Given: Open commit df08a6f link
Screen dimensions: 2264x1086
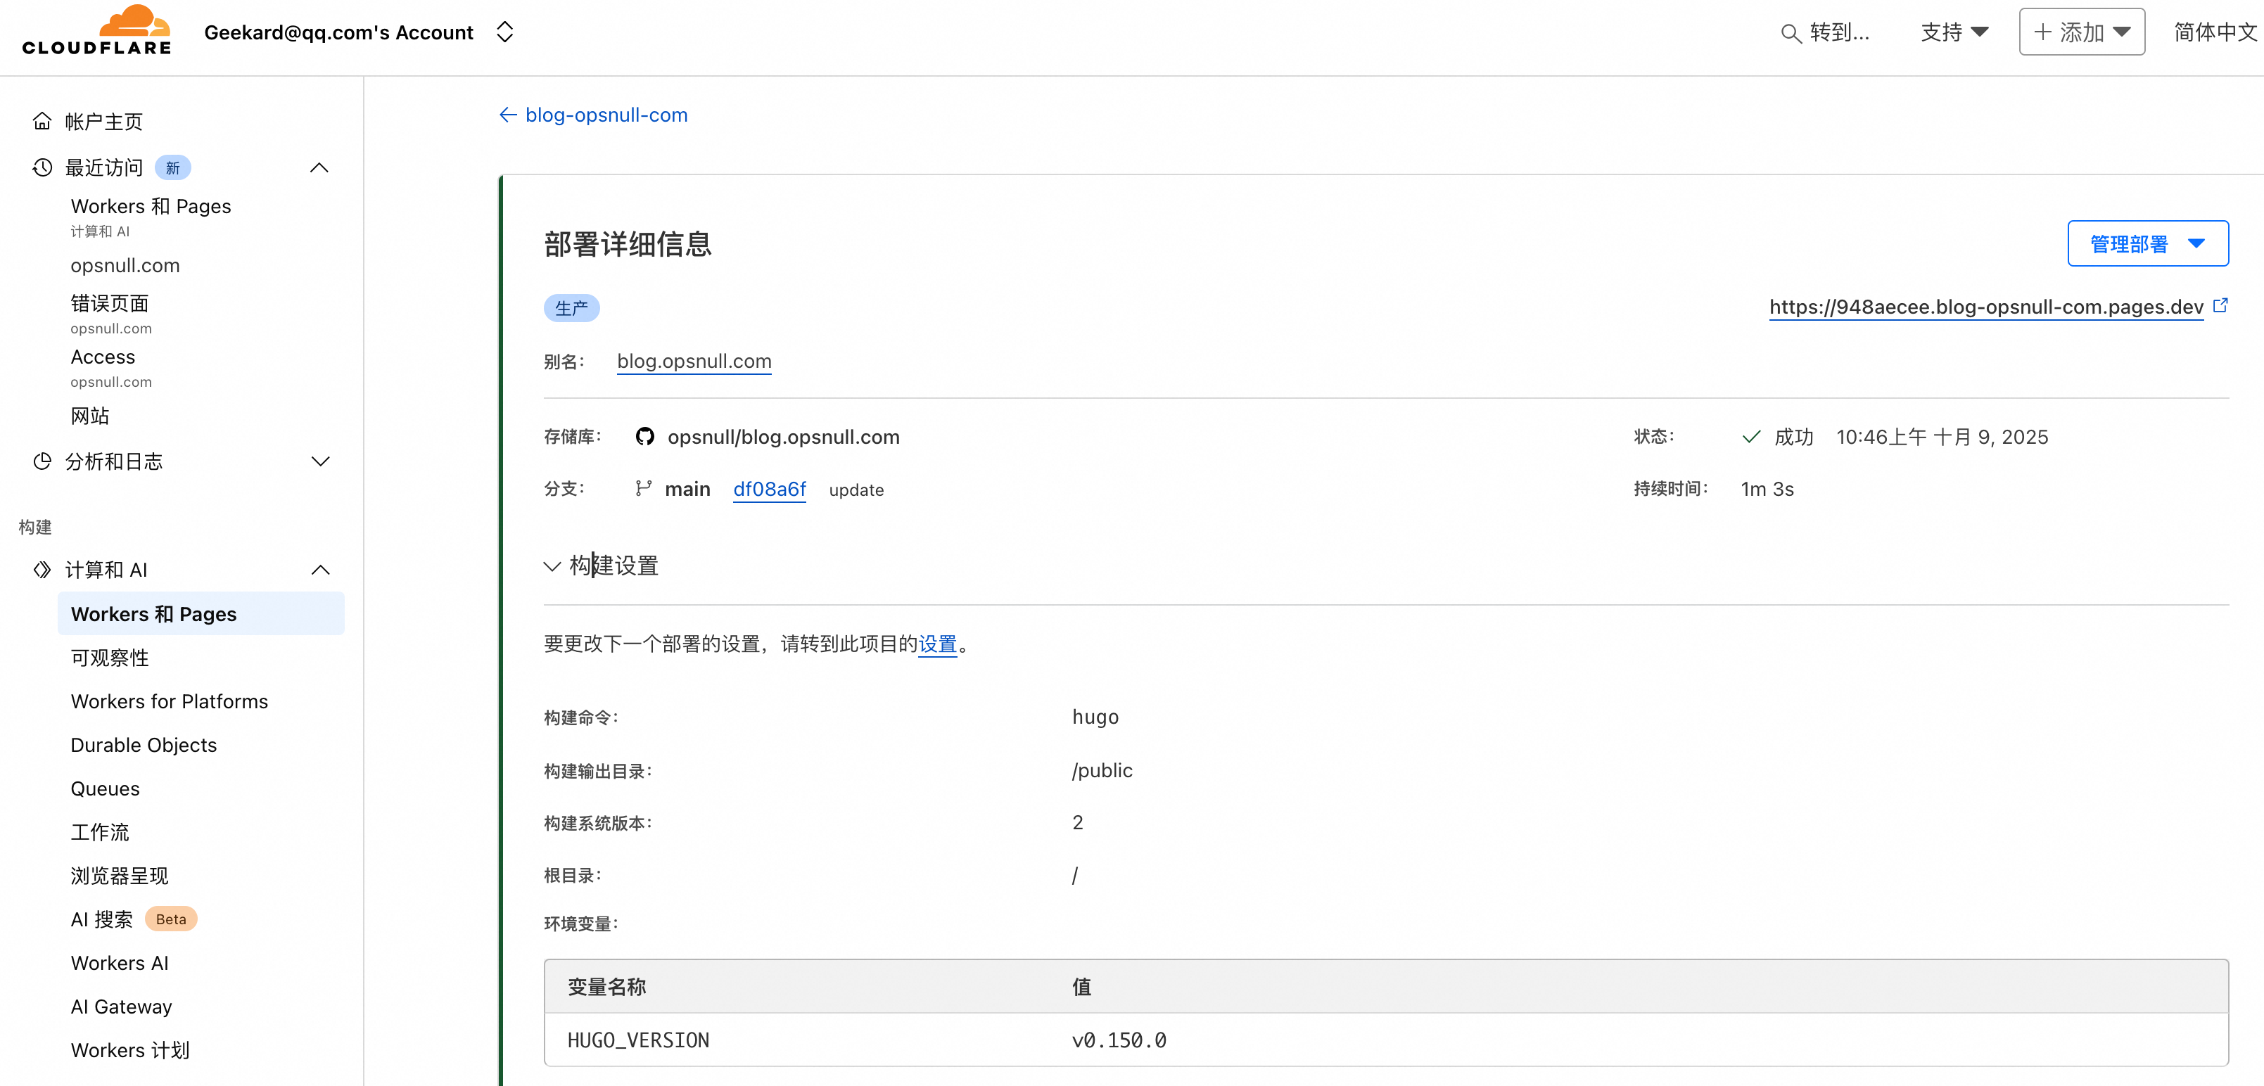Looking at the screenshot, I should [x=769, y=490].
